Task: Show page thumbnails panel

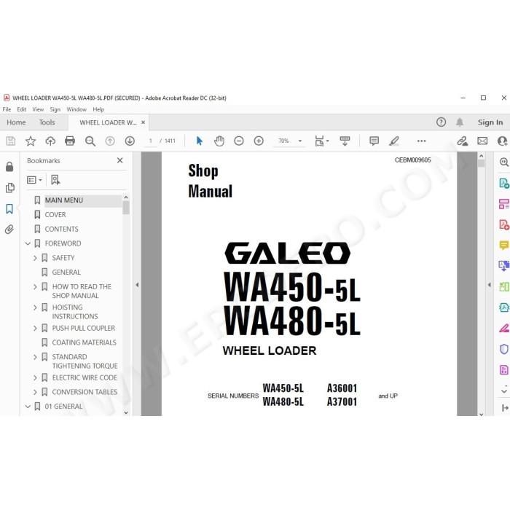Action: [9, 188]
